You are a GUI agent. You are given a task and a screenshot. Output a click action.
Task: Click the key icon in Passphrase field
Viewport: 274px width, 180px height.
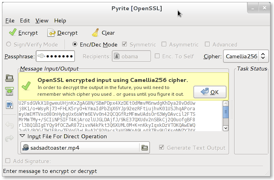[41, 56]
